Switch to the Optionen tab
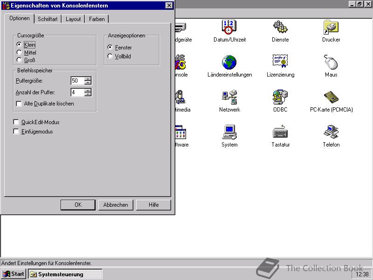 click(x=20, y=18)
